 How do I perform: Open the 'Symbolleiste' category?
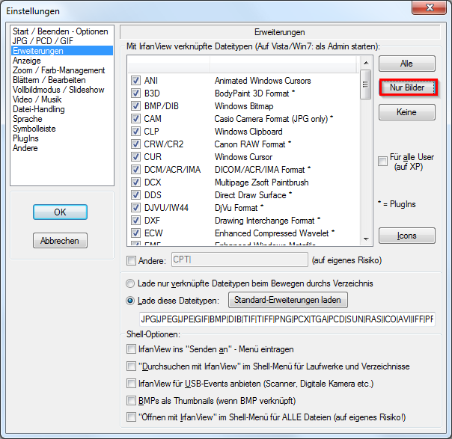click(34, 129)
